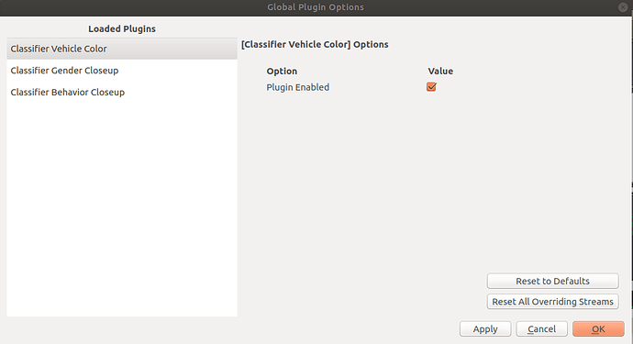Uncheck the Plugin Enabled checkbox
Screen dimensions: 633x344
431,87
